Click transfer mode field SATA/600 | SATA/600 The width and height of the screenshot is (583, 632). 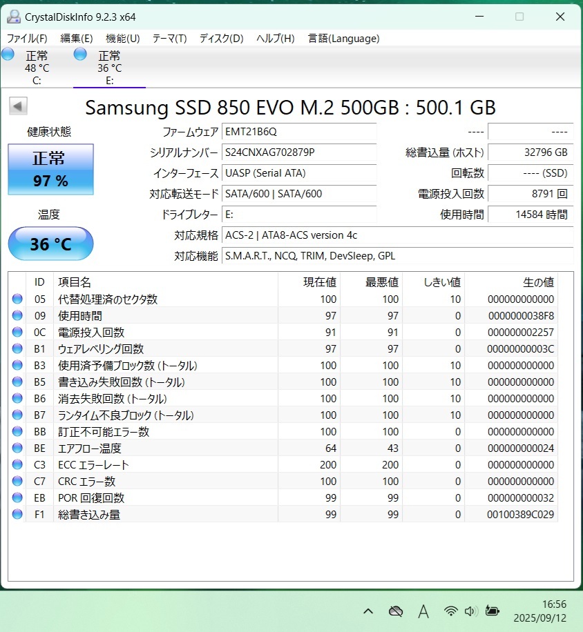point(299,193)
